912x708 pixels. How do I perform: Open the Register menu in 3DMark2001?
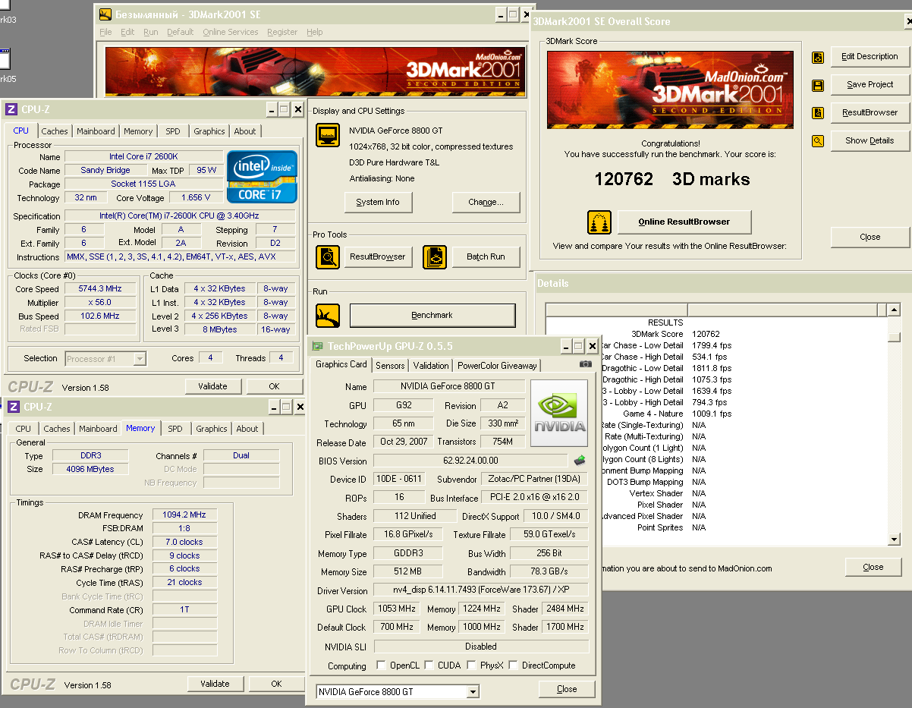coord(282,32)
